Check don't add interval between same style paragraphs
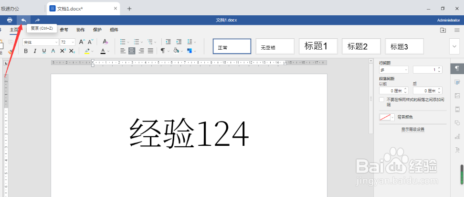The height and width of the screenshot is (197, 464). pyautogui.click(x=382, y=100)
